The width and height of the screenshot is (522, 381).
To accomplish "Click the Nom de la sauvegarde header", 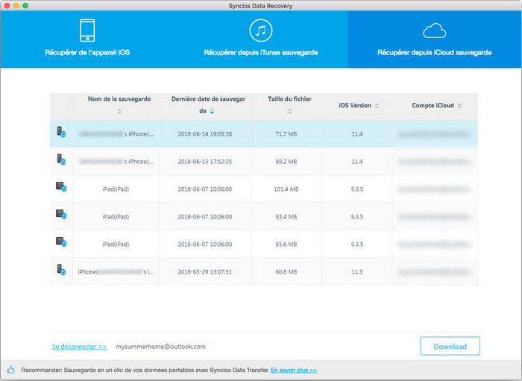I will (x=119, y=99).
